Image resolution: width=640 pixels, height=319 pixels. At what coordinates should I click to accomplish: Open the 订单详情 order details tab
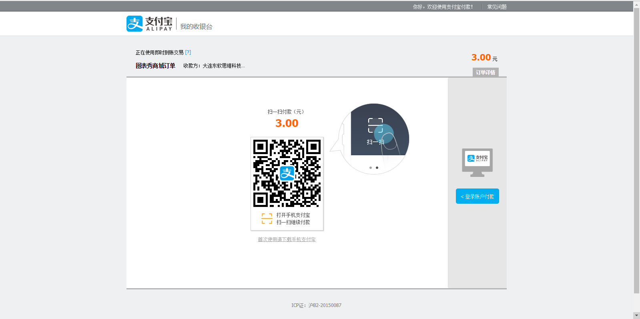[486, 72]
